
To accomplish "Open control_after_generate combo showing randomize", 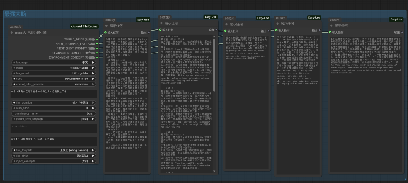I will pyautogui.click(x=54, y=84).
